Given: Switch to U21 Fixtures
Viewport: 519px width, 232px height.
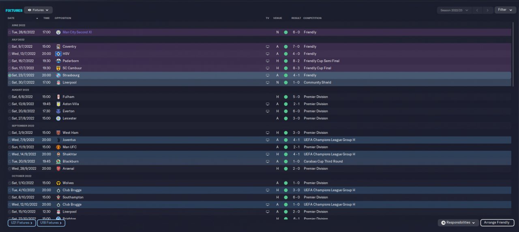Looking at the screenshot, I should (21, 223).
